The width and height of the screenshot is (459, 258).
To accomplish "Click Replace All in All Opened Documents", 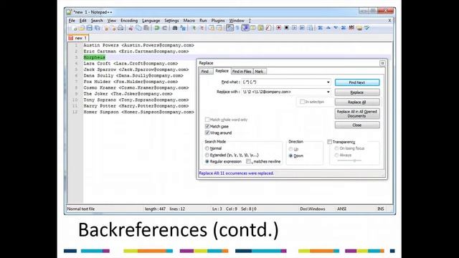I will pos(357,114).
